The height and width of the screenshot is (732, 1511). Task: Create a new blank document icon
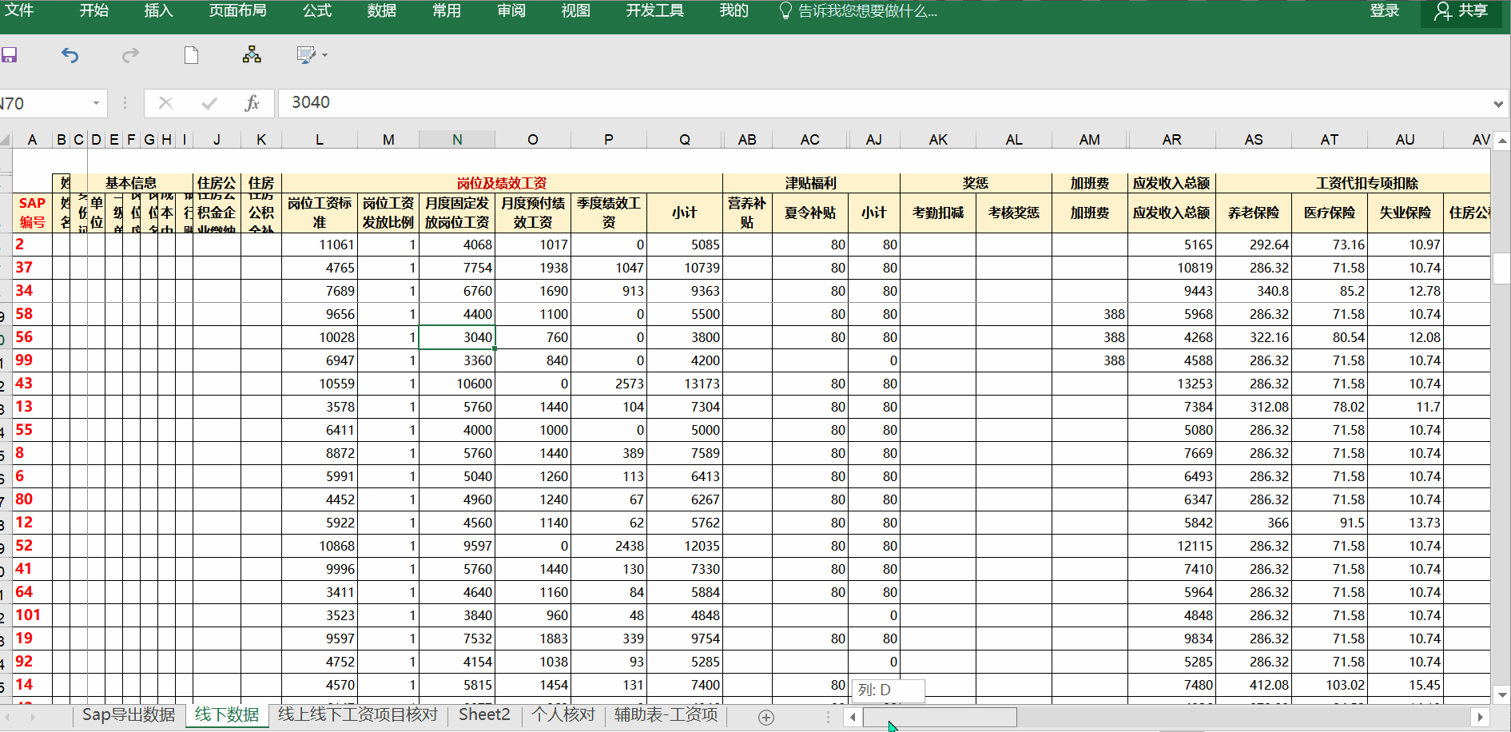point(191,55)
